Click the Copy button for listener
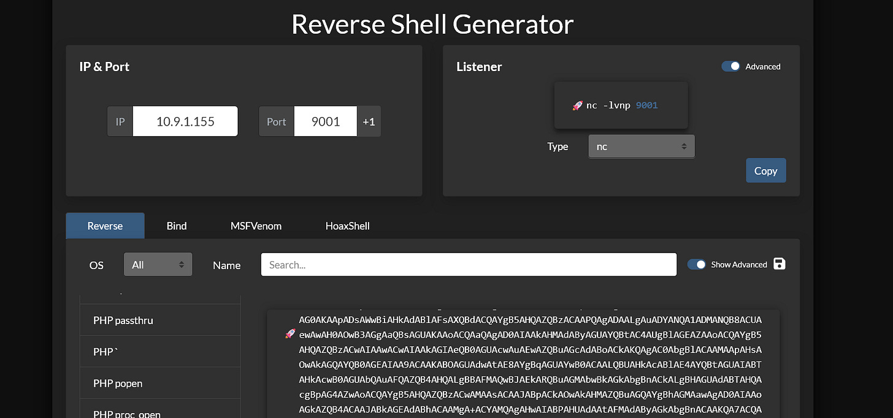893x418 pixels. 765,170
